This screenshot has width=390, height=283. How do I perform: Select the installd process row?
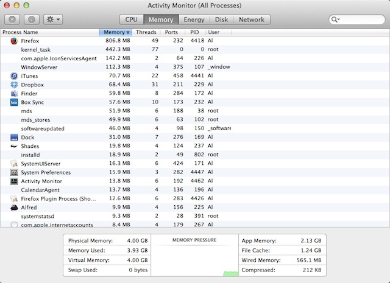[195, 155]
